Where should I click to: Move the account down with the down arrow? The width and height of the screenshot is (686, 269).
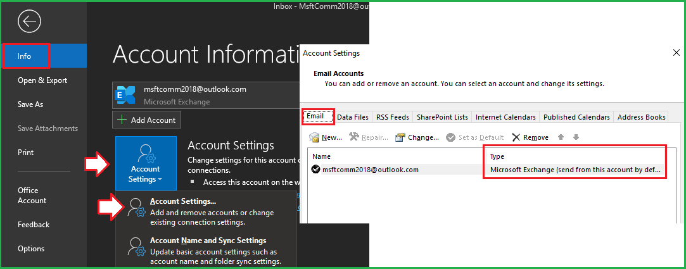576,137
